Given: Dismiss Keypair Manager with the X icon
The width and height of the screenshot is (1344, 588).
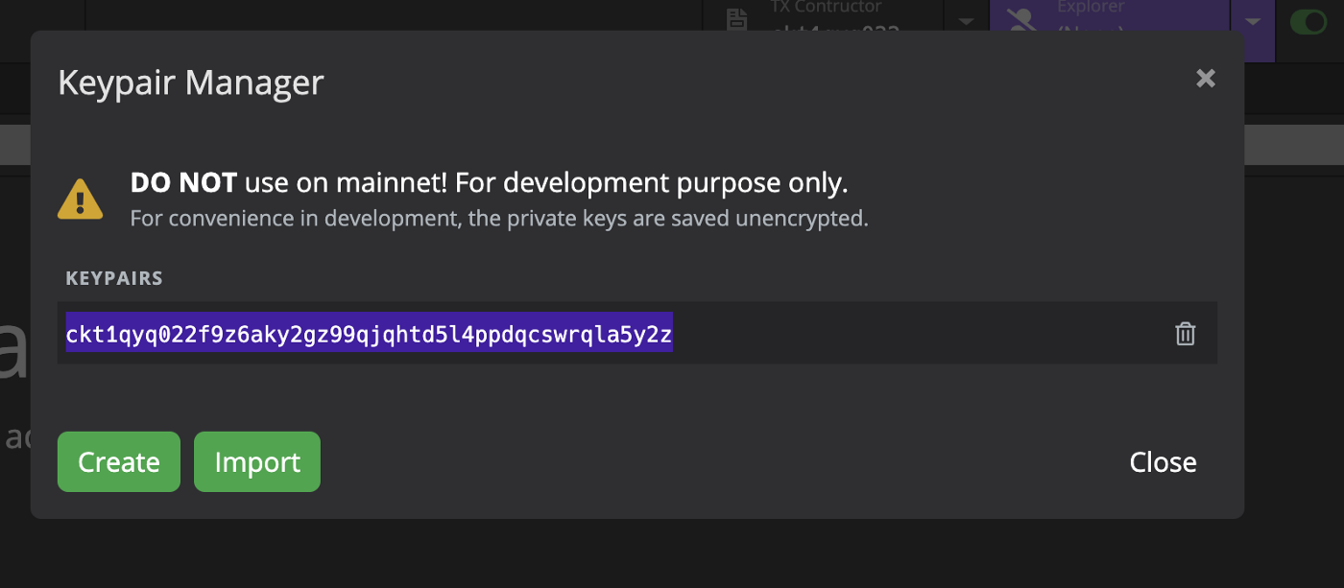Looking at the screenshot, I should coord(1206,79).
